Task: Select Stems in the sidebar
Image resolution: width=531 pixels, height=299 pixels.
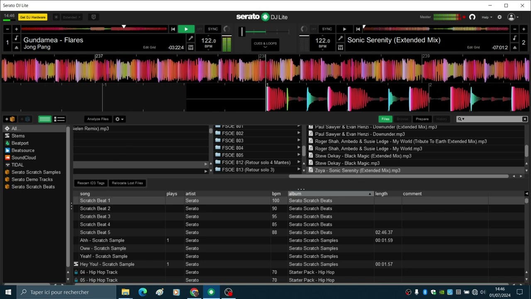Action: (34, 136)
